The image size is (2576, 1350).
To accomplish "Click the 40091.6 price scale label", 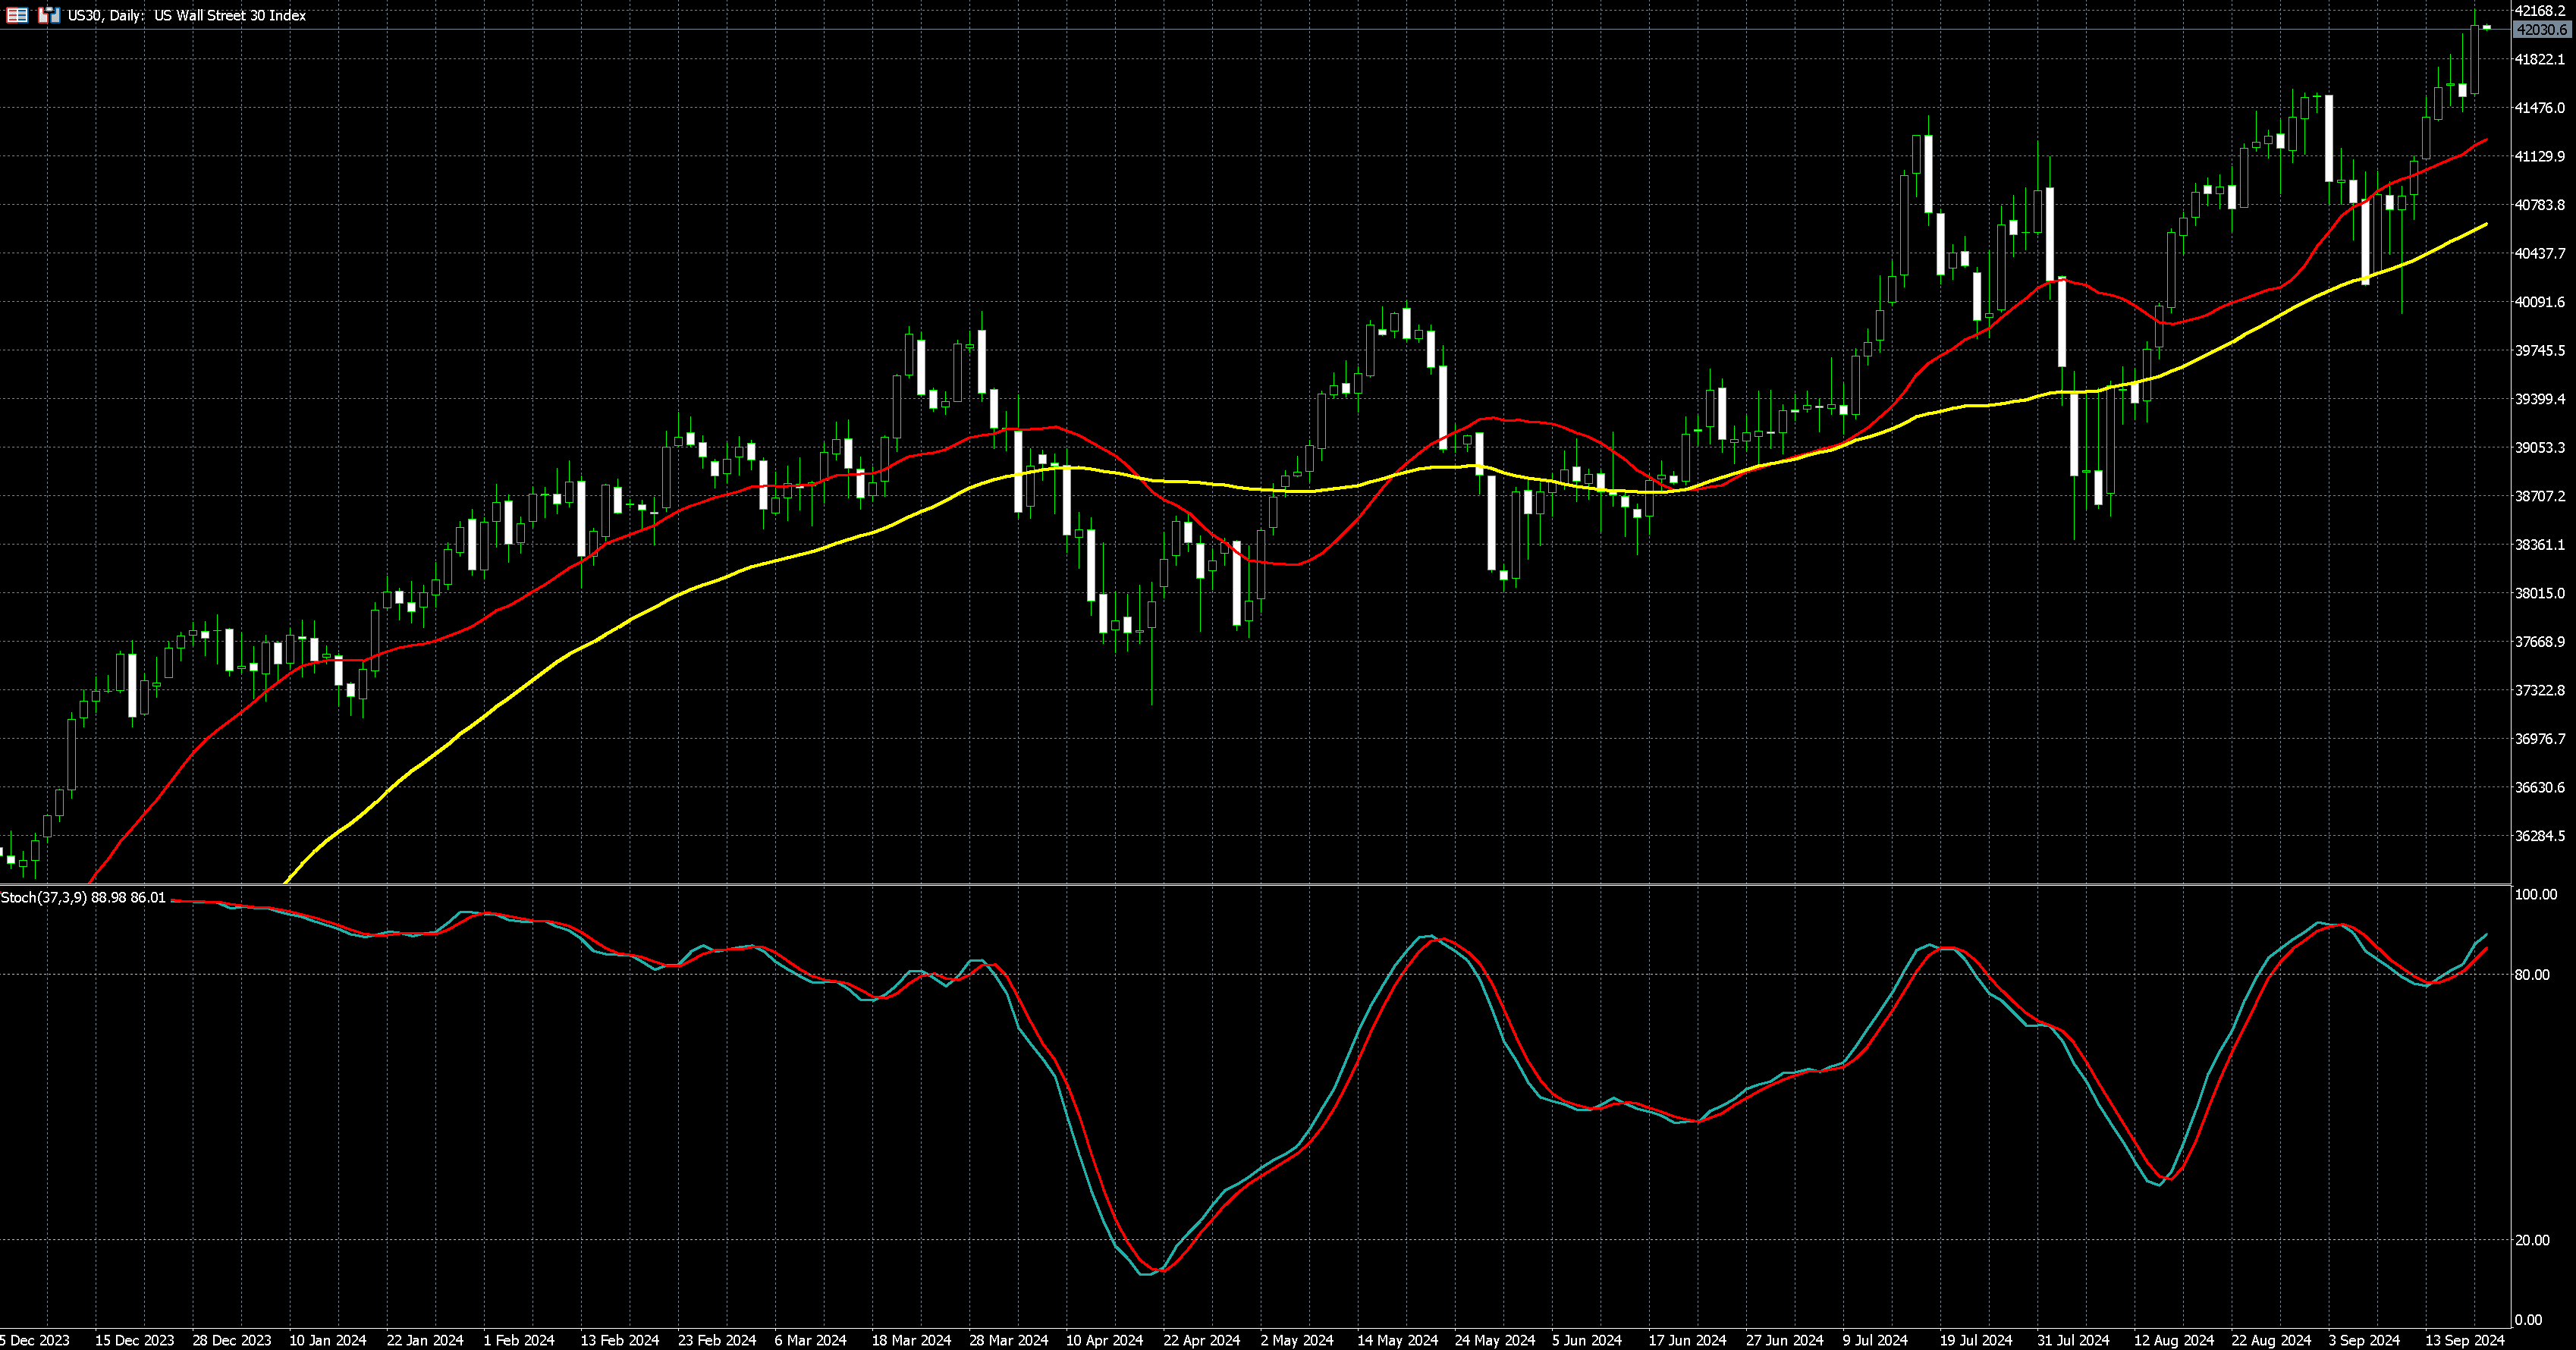I will [x=2540, y=302].
